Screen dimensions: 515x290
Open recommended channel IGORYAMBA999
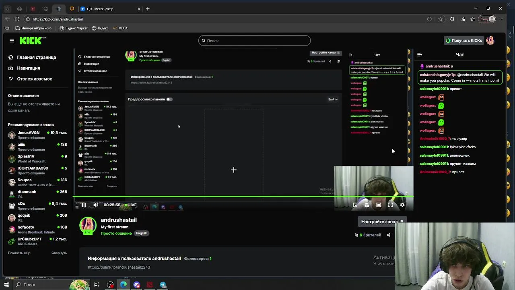pos(37,170)
